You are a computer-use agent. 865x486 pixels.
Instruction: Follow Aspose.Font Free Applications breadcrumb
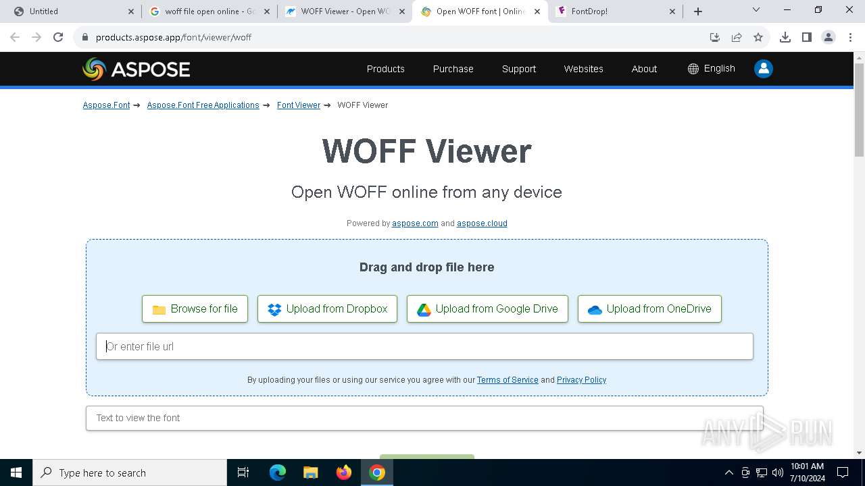point(203,105)
